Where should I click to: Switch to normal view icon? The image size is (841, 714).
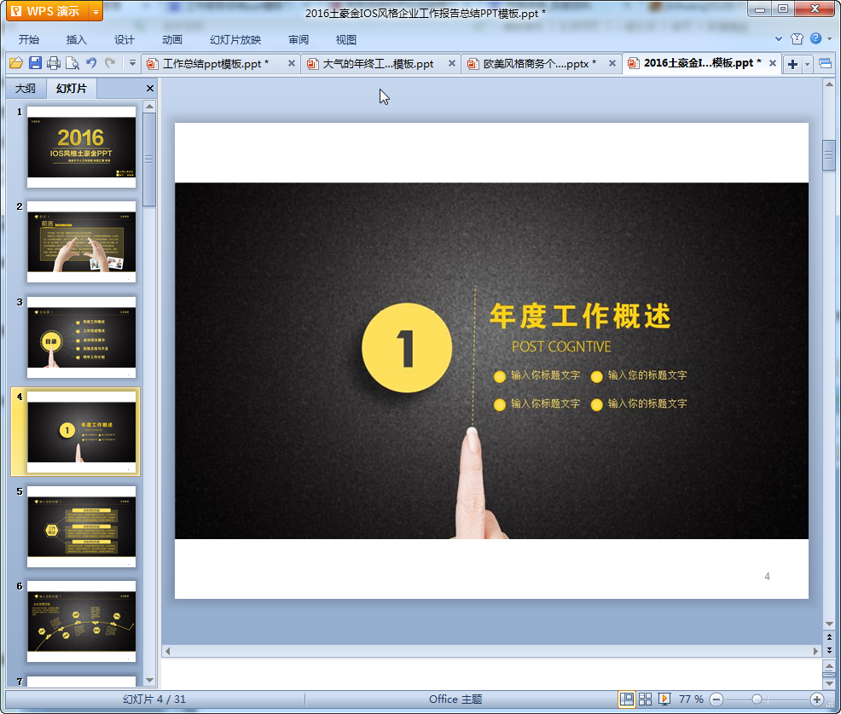[626, 699]
